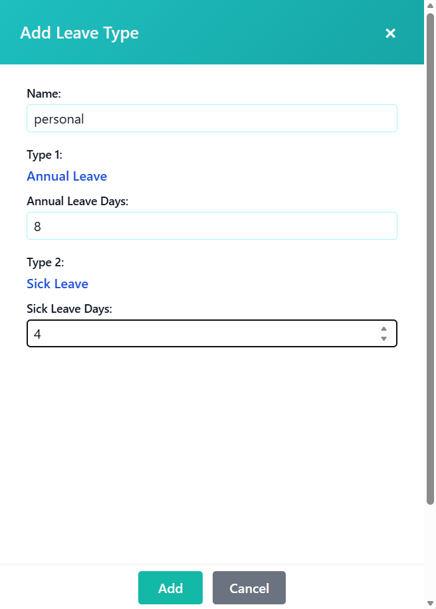Viewport: 436px width, 609px height.
Task: Close the Add Leave Type dialog
Action: [390, 33]
